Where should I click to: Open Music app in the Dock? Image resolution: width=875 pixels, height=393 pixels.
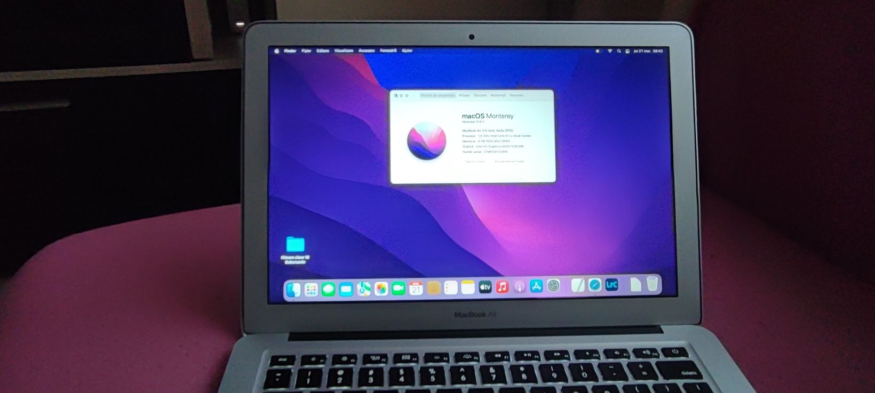[502, 287]
